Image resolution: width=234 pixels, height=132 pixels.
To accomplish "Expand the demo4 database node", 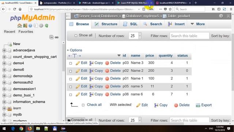I will click(4, 63).
